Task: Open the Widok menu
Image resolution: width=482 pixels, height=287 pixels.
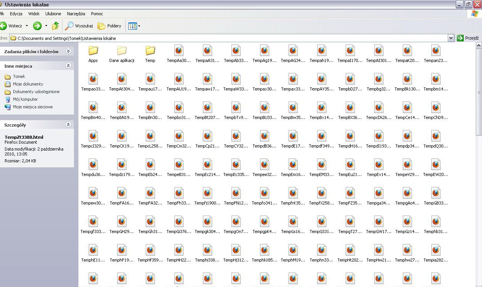Action: [x=34, y=14]
